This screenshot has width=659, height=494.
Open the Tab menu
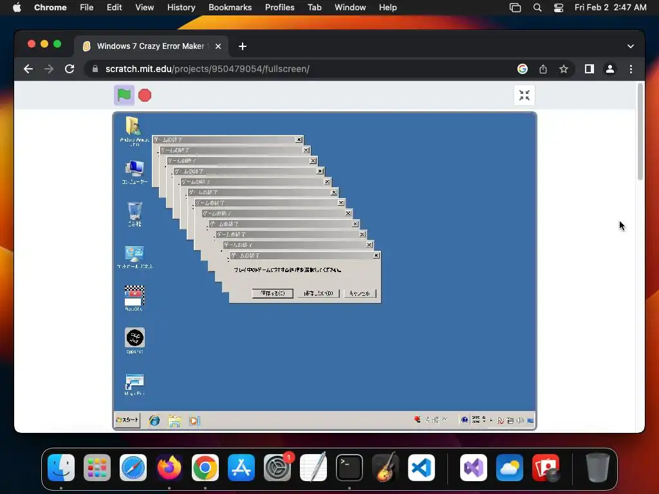click(314, 8)
